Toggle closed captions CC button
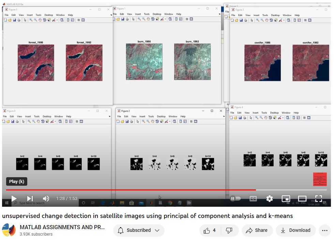Screen dimensions: 334x240 click(253, 199)
